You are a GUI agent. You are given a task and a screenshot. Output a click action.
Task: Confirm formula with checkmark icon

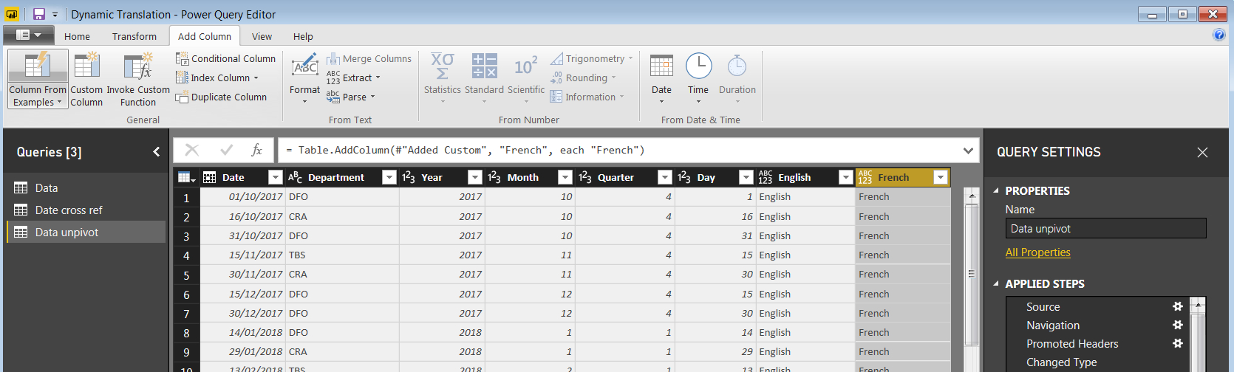[226, 150]
